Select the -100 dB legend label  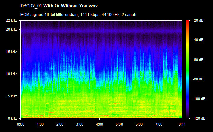[x=199, y=99]
